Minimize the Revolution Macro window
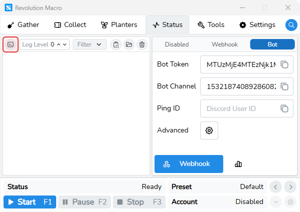300x212 pixels. coord(242,8)
